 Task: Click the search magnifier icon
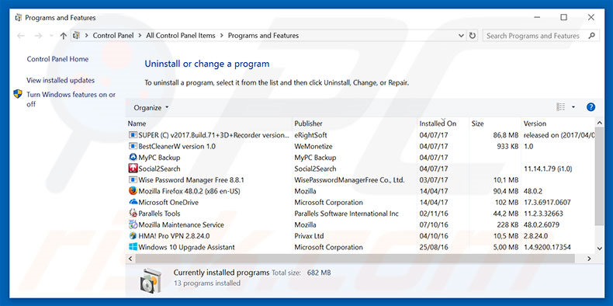pyautogui.click(x=592, y=36)
